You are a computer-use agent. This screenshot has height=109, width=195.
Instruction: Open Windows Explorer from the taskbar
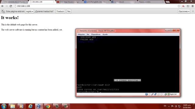(x=12, y=106)
